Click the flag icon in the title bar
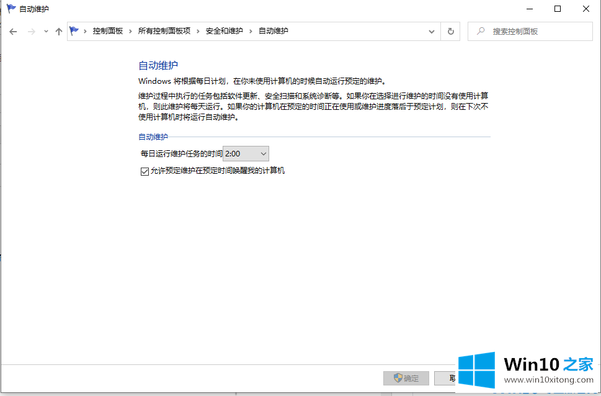The height and width of the screenshot is (396, 601). [x=11, y=9]
